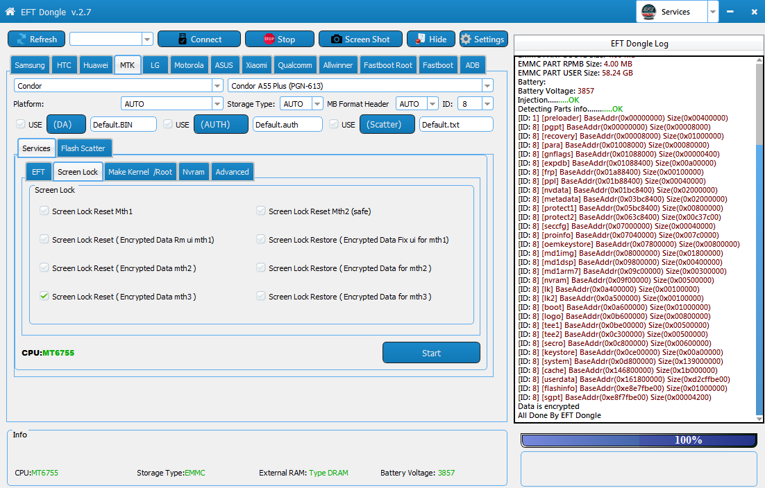The height and width of the screenshot is (488, 765).
Task: Switch to the Xiaomi tab
Action: (257, 64)
